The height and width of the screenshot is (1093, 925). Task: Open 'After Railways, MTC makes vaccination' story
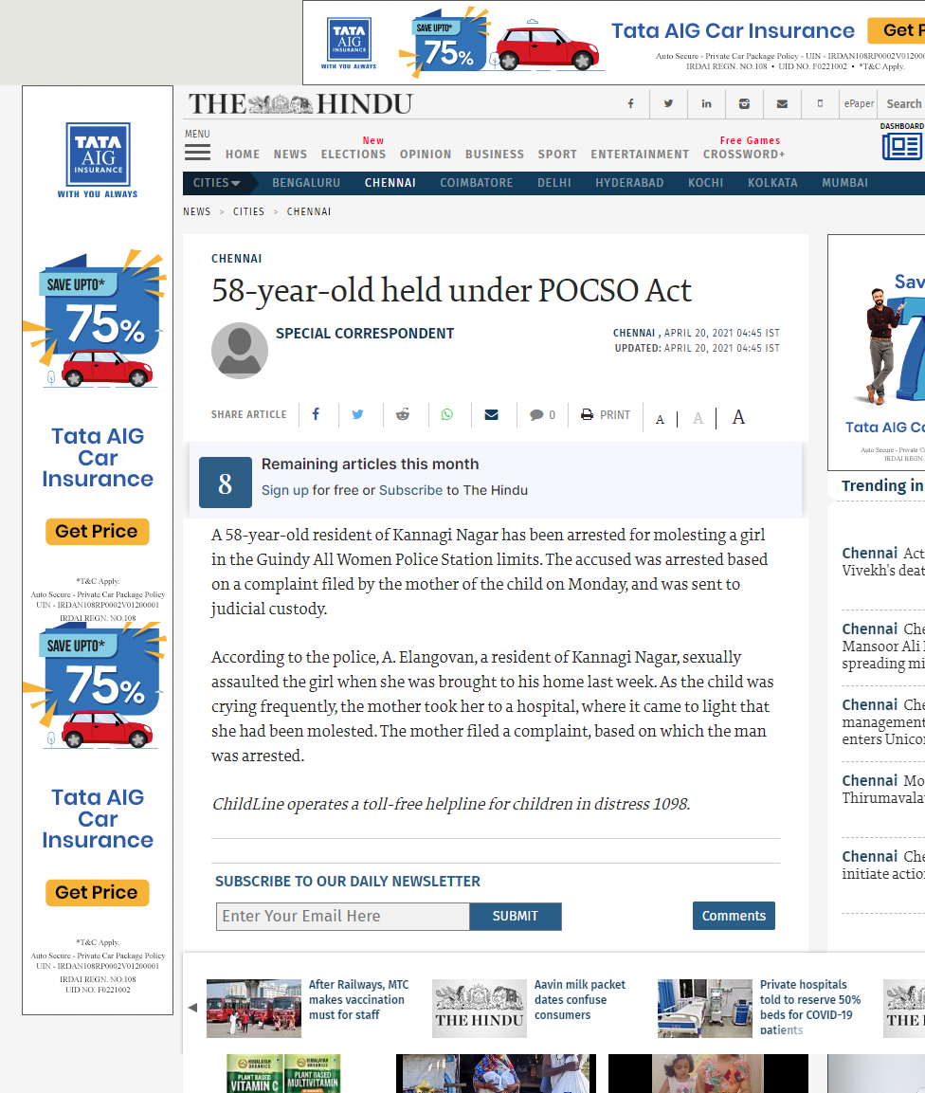point(359,999)
